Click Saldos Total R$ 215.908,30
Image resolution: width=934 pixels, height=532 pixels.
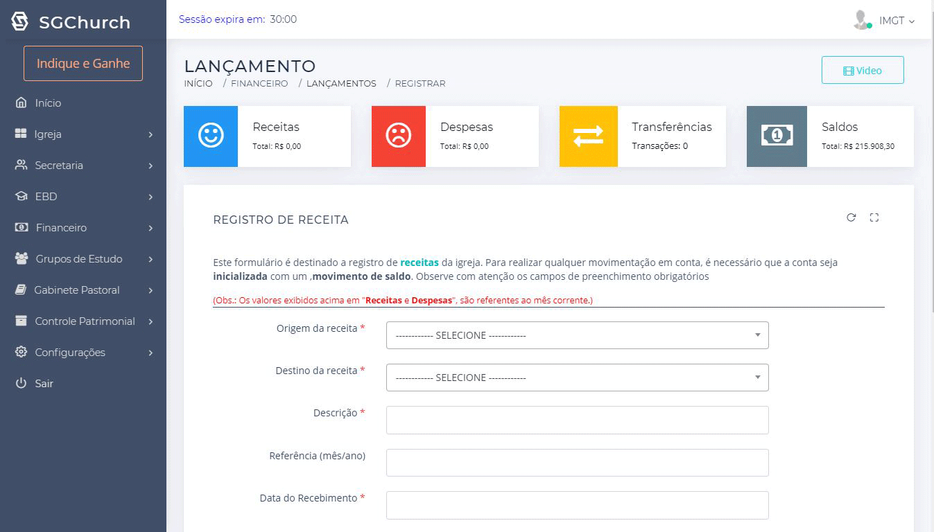point(858,146)
